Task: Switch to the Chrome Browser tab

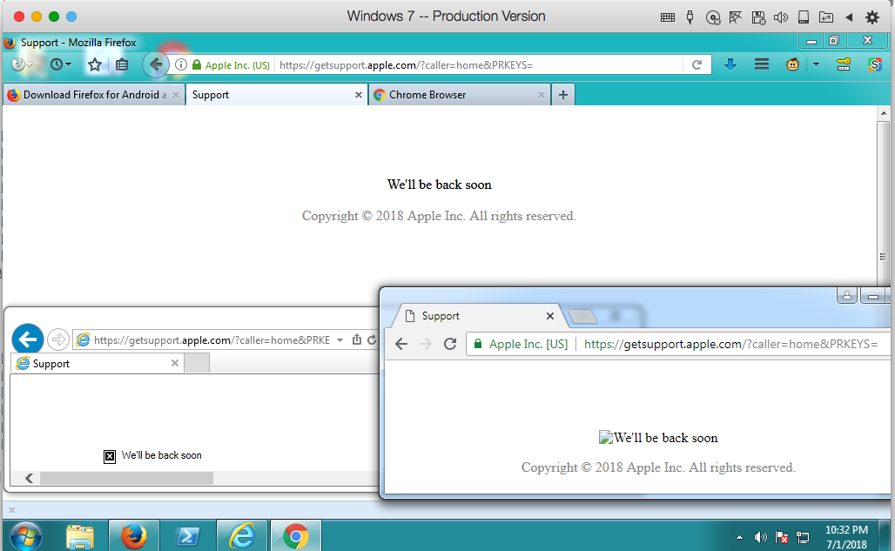Action: point(459,95)
